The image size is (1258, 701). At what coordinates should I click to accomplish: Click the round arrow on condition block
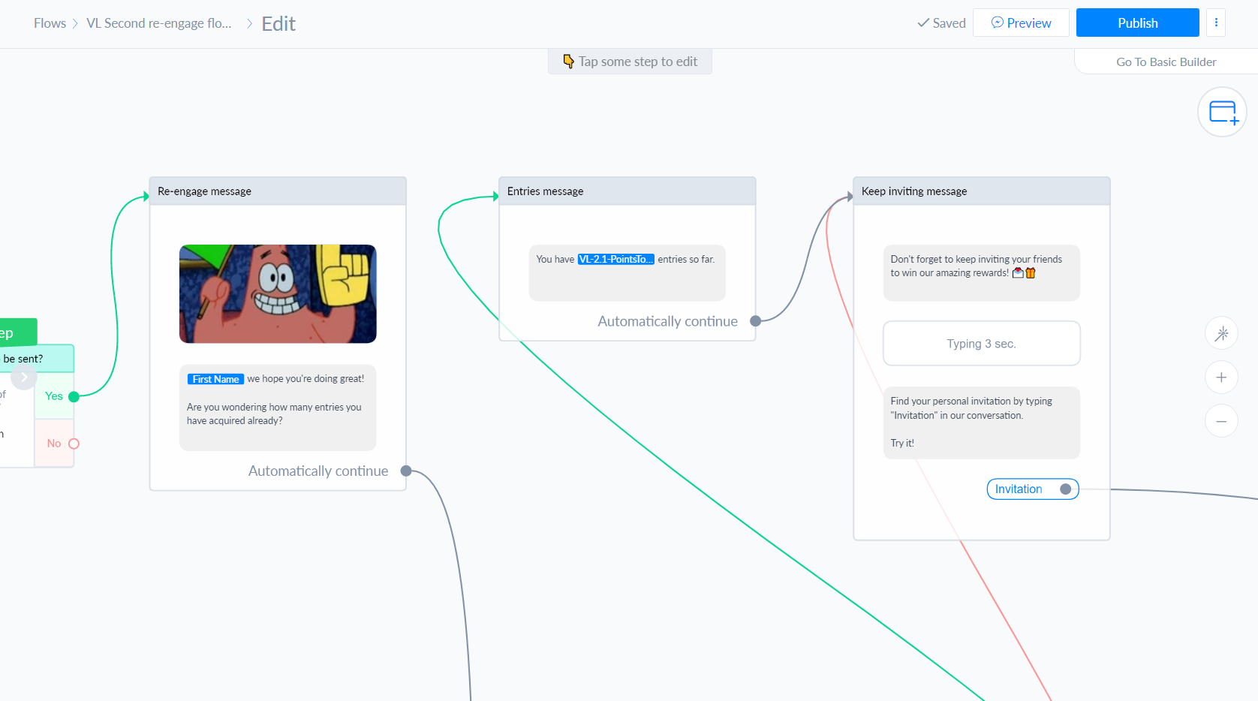24,377
